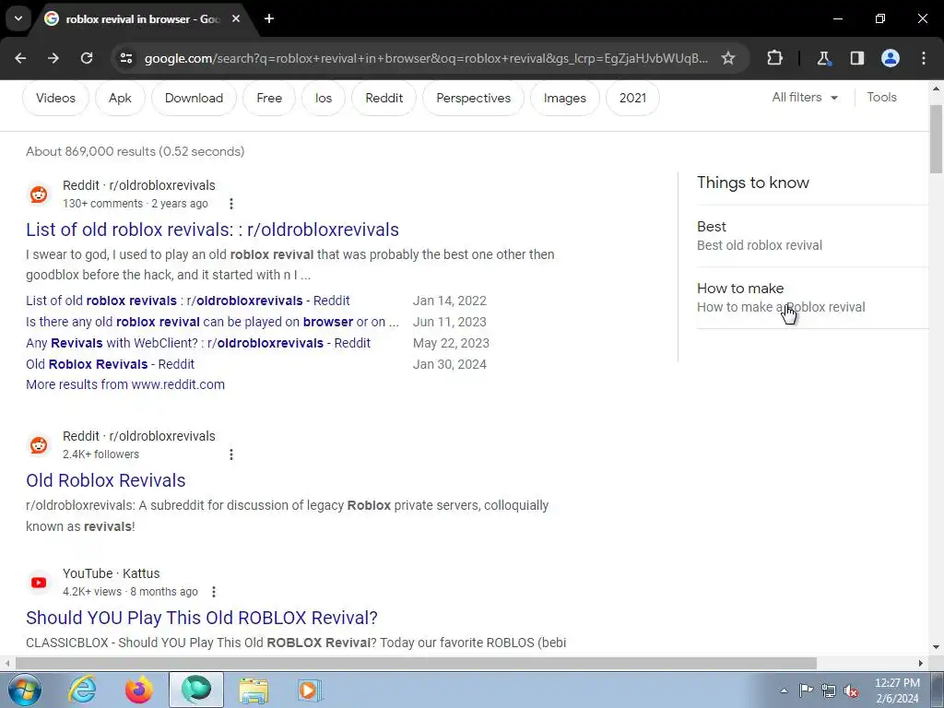
Task: Click scroll-right arrow of horizontal scrollbar
Action: click(921, 663)
